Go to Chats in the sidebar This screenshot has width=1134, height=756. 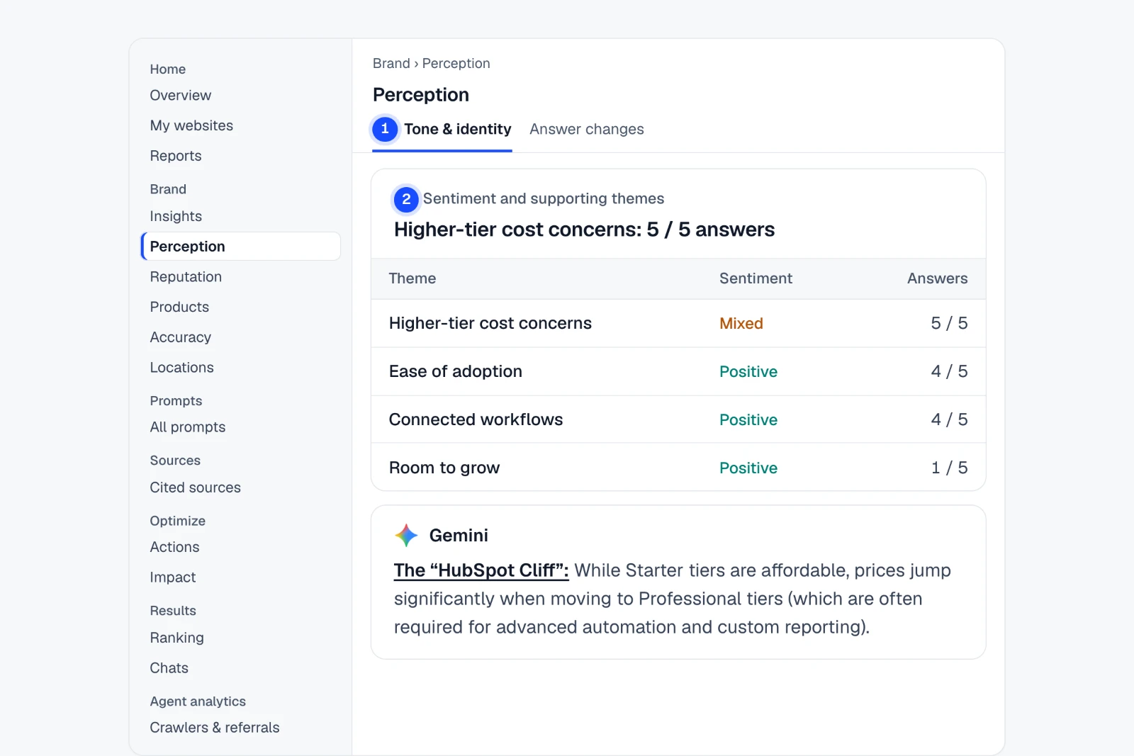(169, 668)
